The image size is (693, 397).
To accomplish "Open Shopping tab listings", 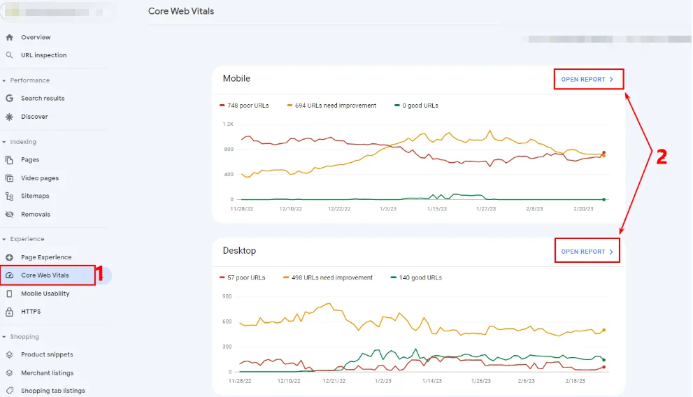I will coord(53,391).
